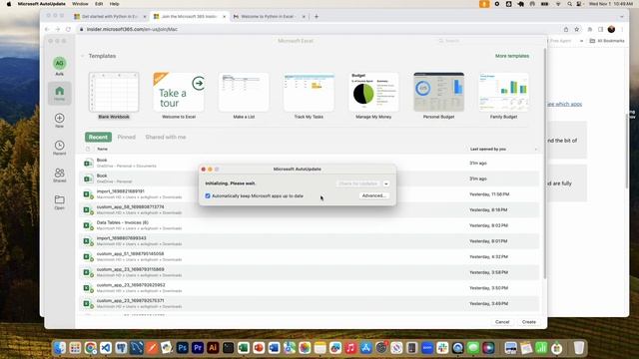The height and width of the screenshot is (359, 639).
Task: Open the Apple menu
Action: [9, 4]
